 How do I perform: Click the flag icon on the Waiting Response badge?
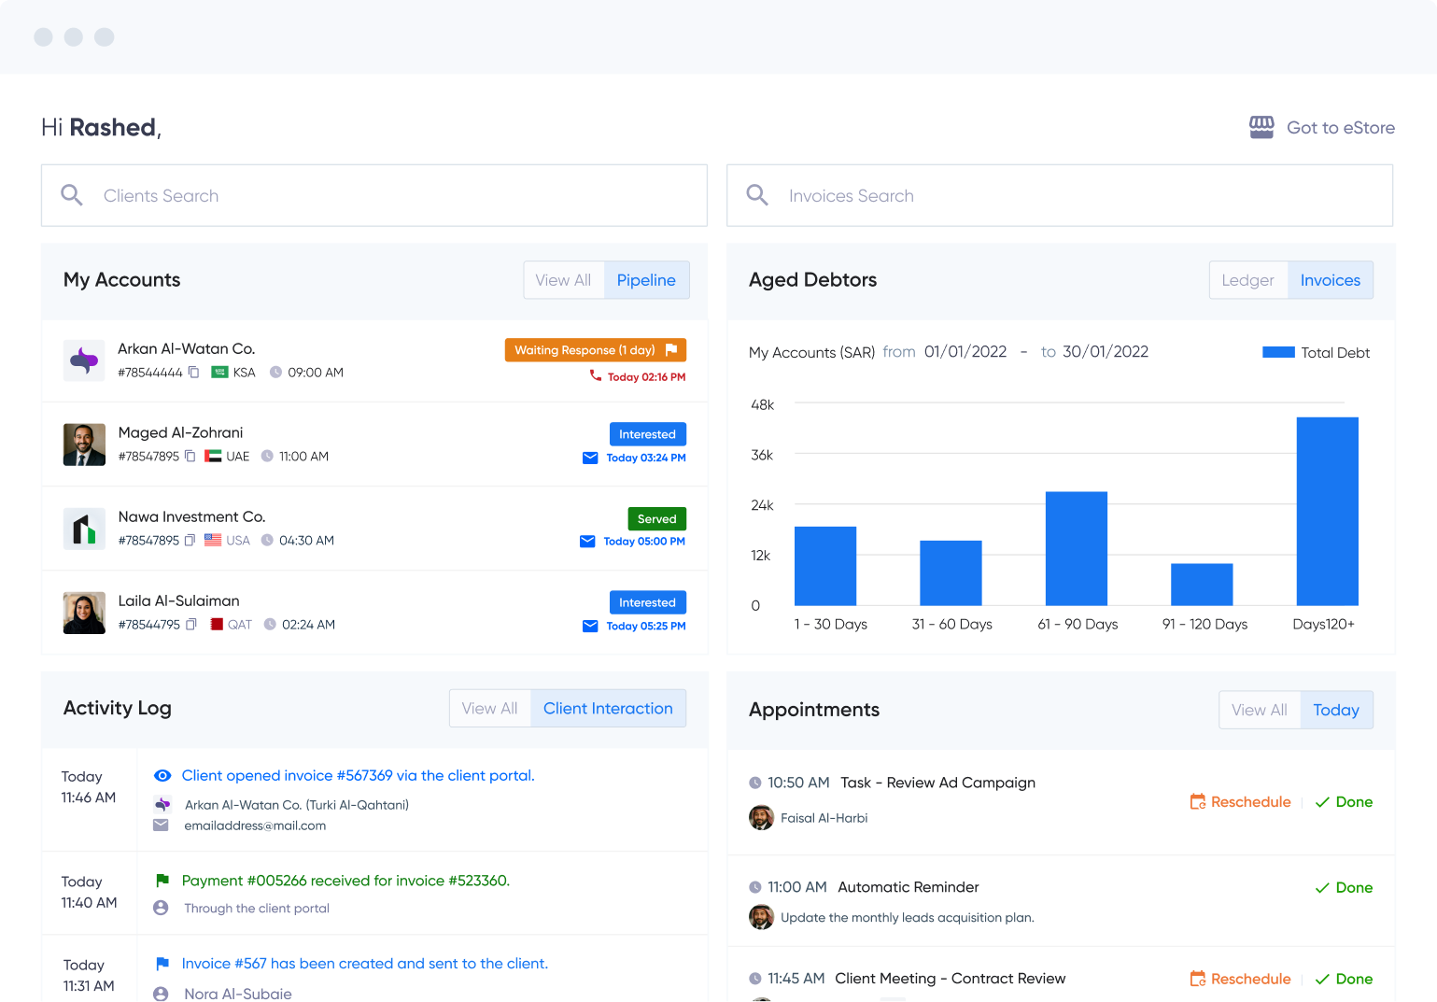point(671,349)
